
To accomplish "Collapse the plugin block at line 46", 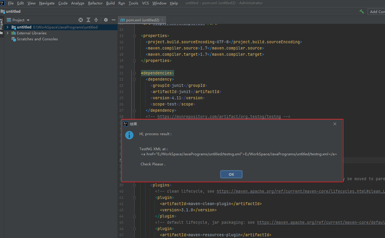I will [135, 229].
